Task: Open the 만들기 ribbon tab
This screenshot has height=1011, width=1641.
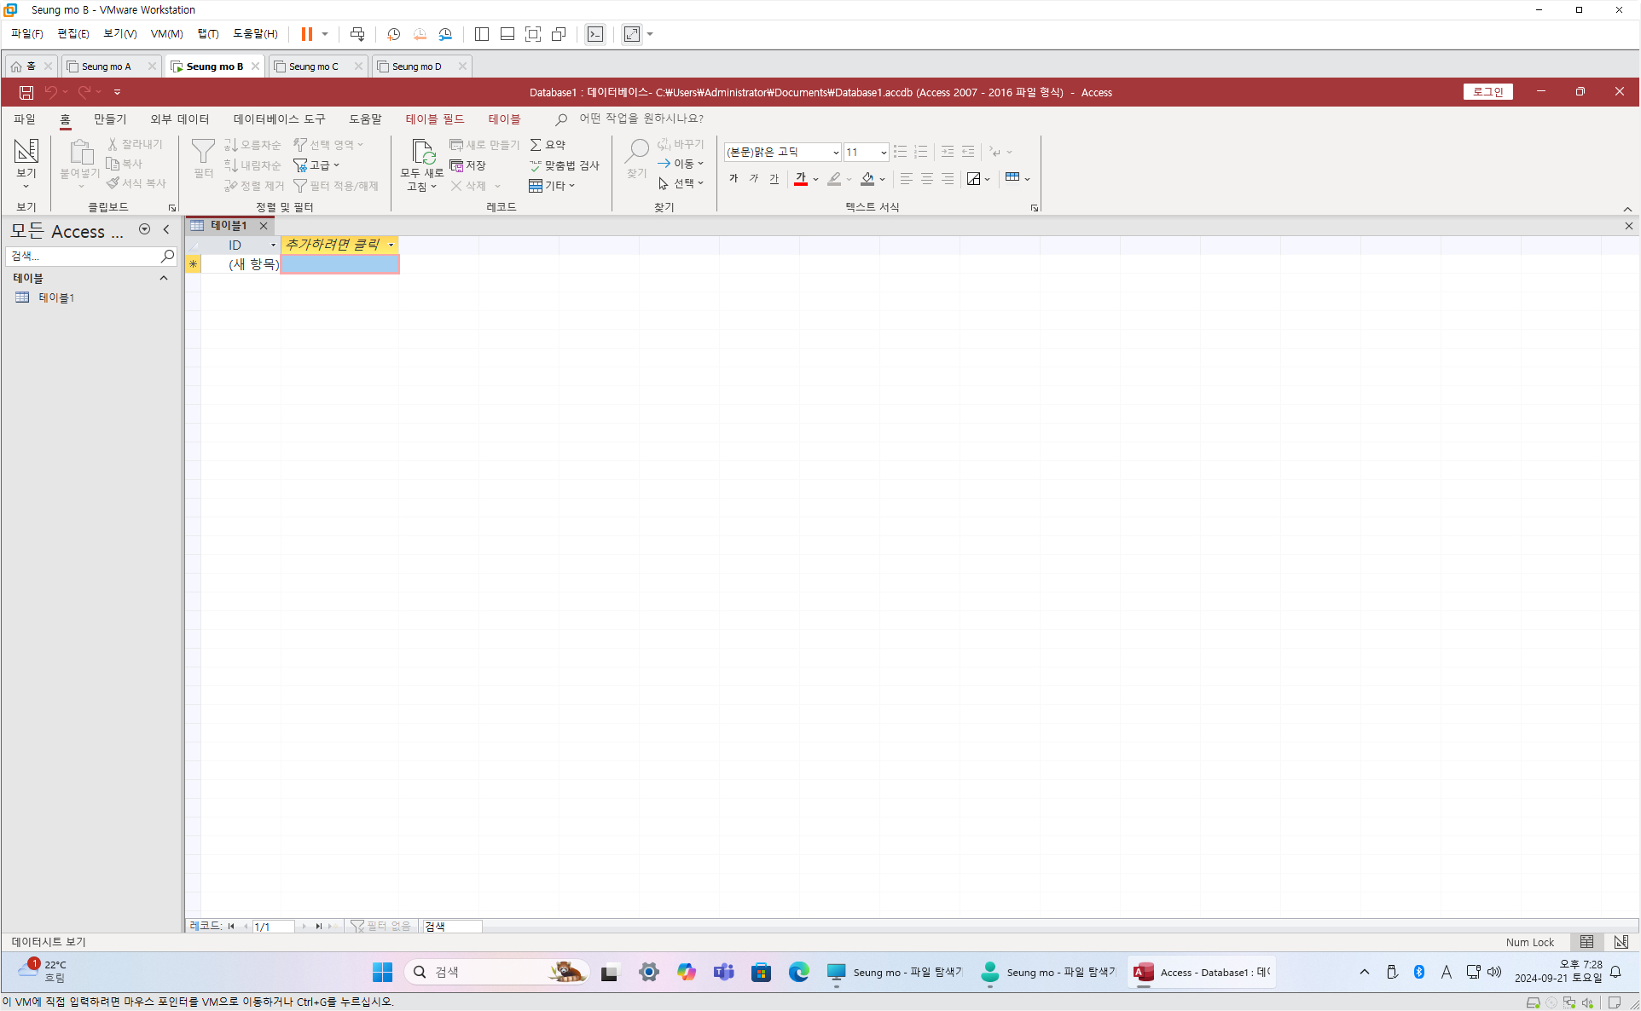Action: [110, 119]
